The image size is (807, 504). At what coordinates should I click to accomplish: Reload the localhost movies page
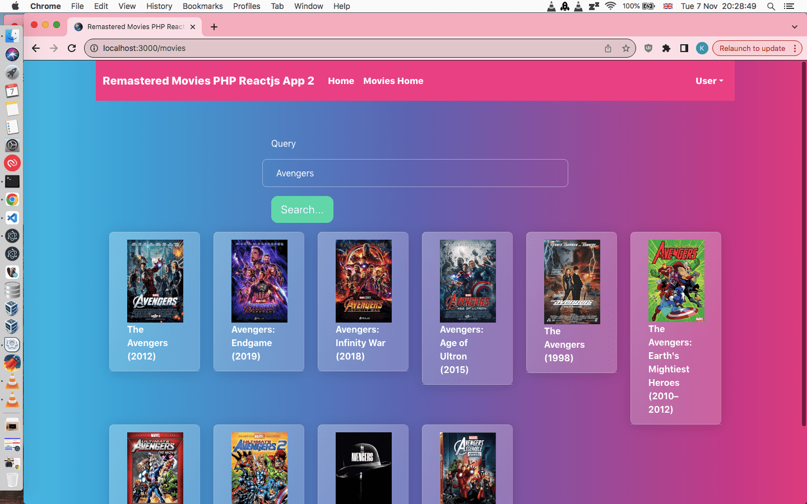click(72, 48)
